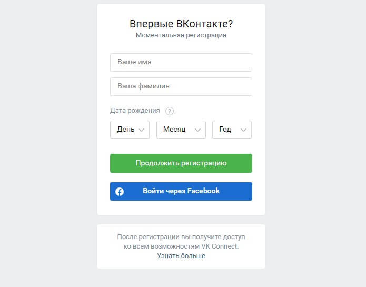Click the Дата рождения label
The height and width of the screenshot is (287, 366).
pos(135,111)
